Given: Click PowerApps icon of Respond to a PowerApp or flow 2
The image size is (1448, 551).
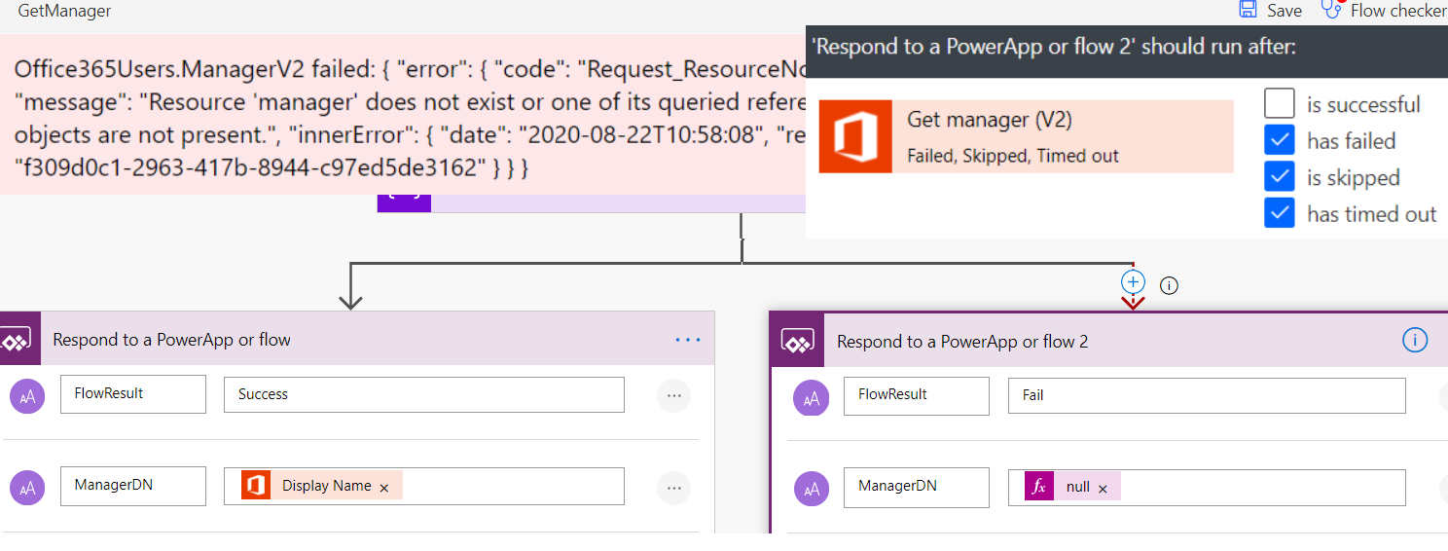Looking at the screenshot, I should [798, 340].
